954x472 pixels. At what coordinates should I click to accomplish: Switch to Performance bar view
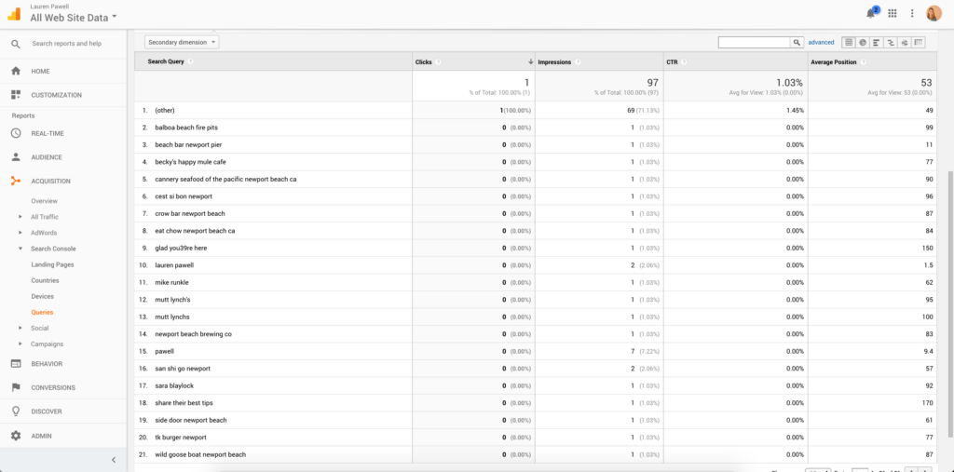[877, 42]
